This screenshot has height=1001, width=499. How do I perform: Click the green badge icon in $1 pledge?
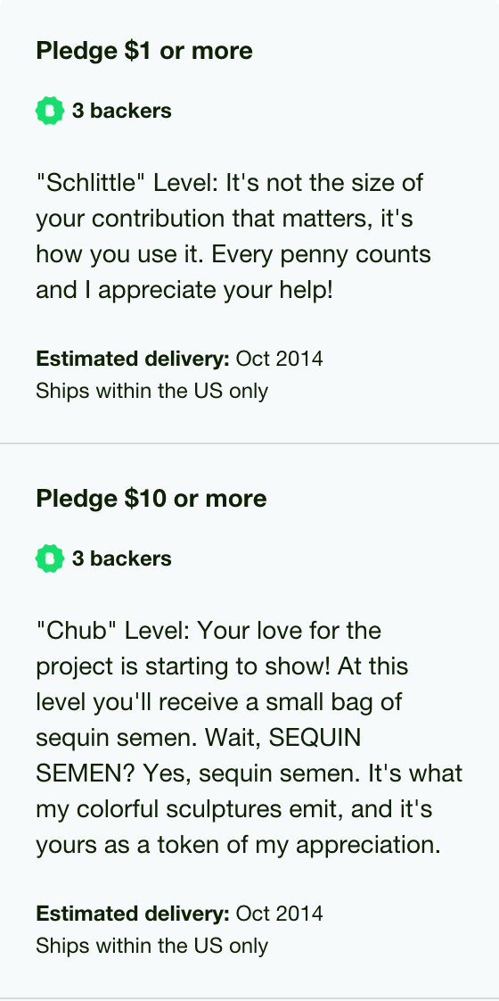[50, 111]
